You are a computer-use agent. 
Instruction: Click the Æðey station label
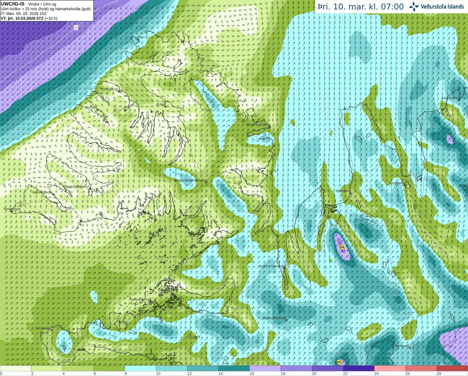pos(161,104)
